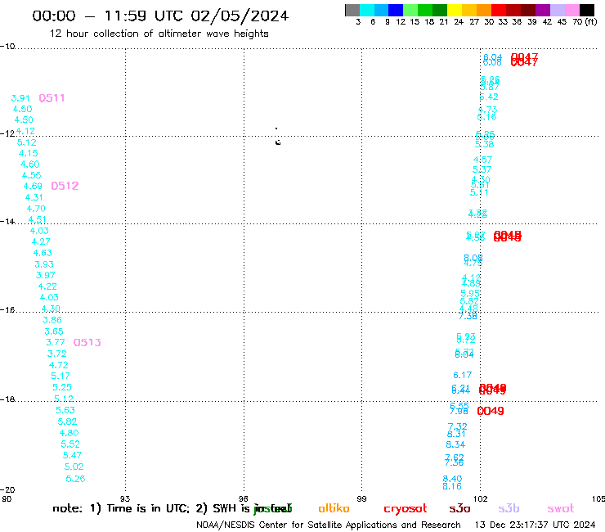Click the 102 longitude axis label
This screenshot has height=532, width=605.
click(x=480, y=498)
